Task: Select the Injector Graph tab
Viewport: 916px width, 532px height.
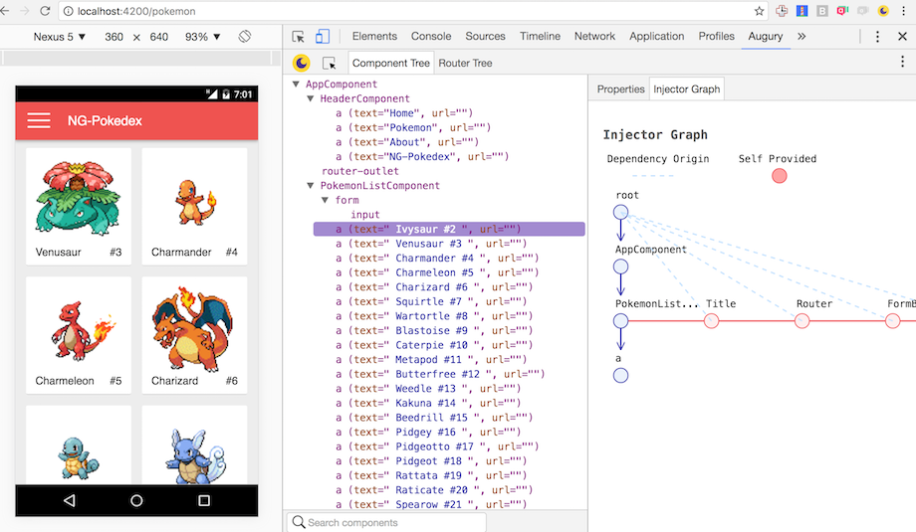Action: [686, 89]
